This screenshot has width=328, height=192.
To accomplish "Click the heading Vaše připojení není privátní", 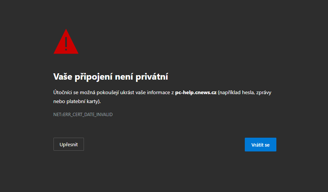I will click(111, 77).
